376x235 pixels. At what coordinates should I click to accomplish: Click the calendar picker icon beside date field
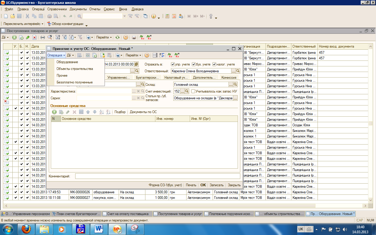pos(136,64)
